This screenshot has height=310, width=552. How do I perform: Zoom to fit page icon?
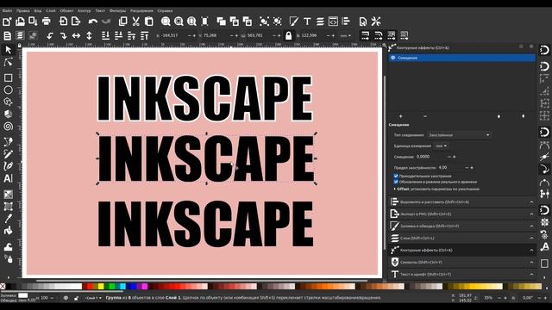(x=191, y=22)
